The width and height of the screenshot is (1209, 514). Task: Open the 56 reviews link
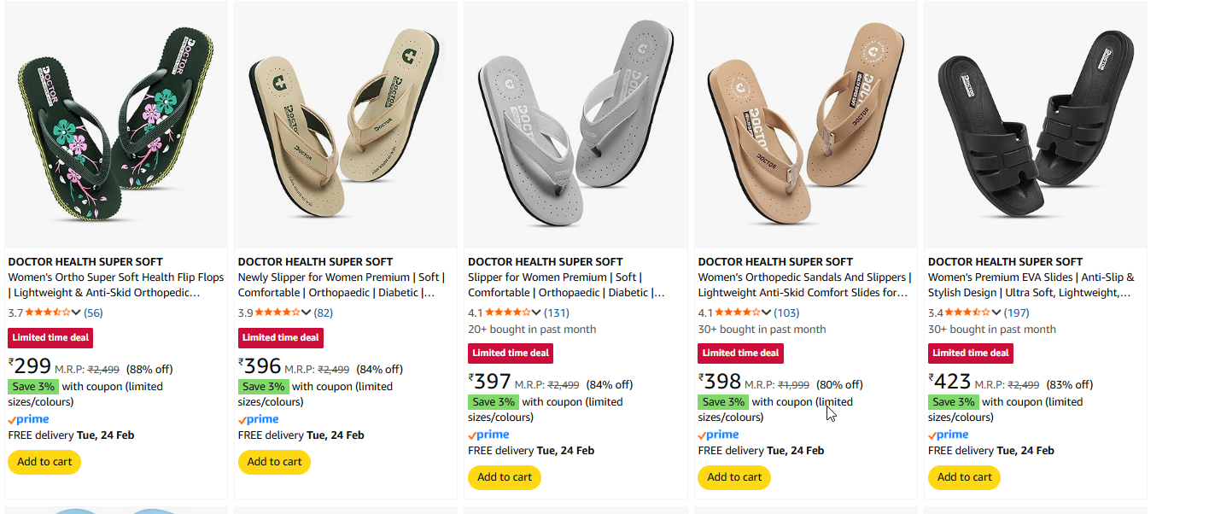pyautogui.click(x=93, y=312)
